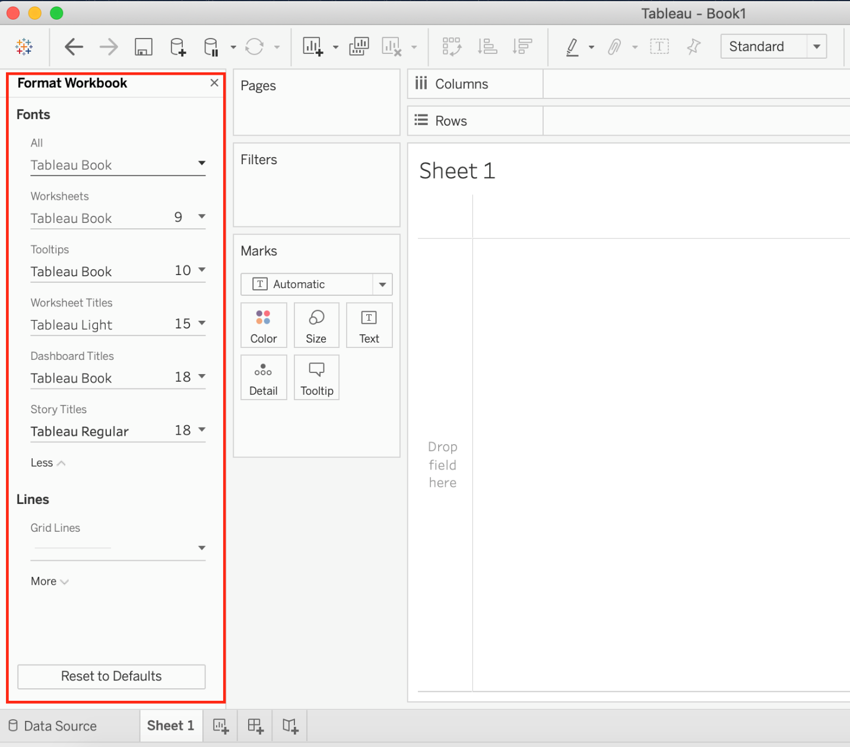Click the Save workbook icon
The width and height of the screenshot is (850, 747).
(x=144, y=46)
